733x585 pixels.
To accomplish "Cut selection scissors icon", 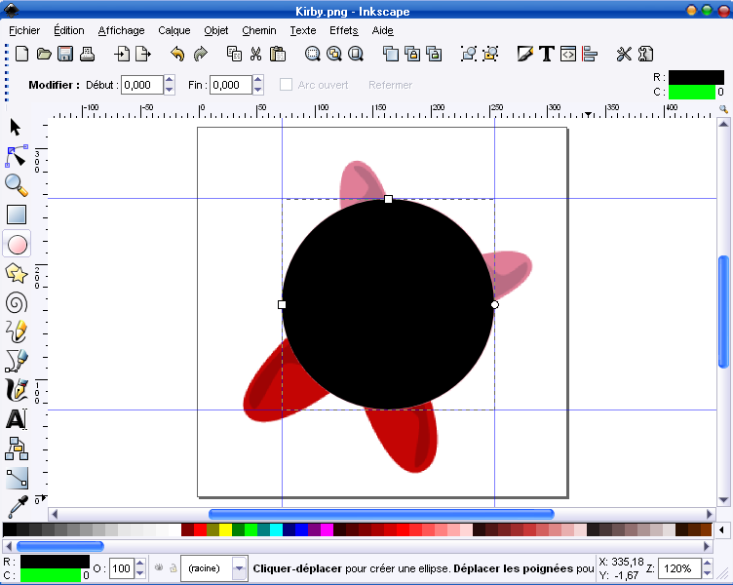I will [x=255, y=54].
